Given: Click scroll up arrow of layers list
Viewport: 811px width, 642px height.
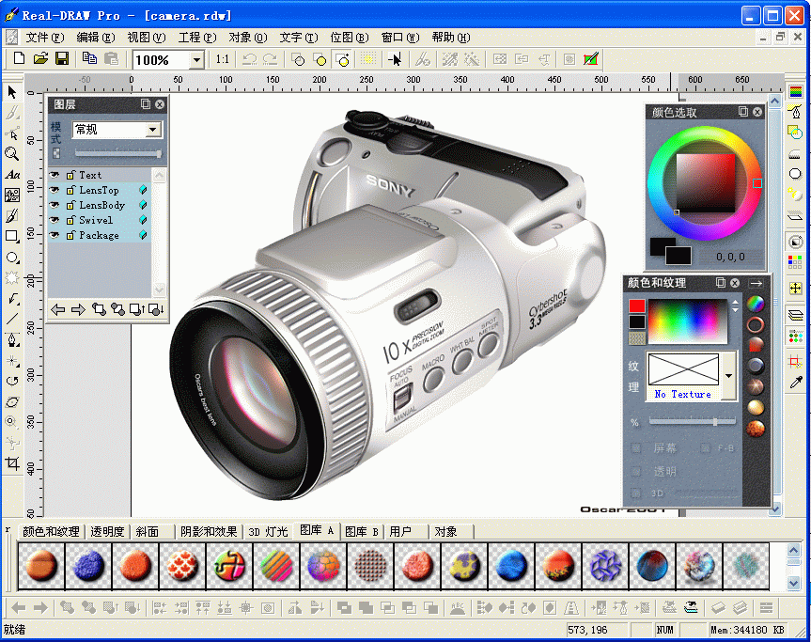Looking at the screenshot, I should pos(160,176).
